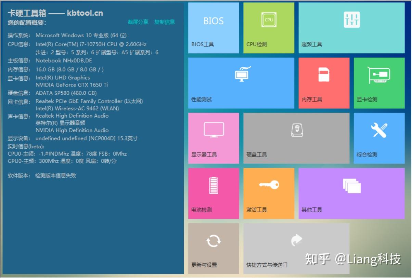The height and width of the screenshot is (278, 412).
Task: Open the 超频工具 label
Action: point(312,44)
